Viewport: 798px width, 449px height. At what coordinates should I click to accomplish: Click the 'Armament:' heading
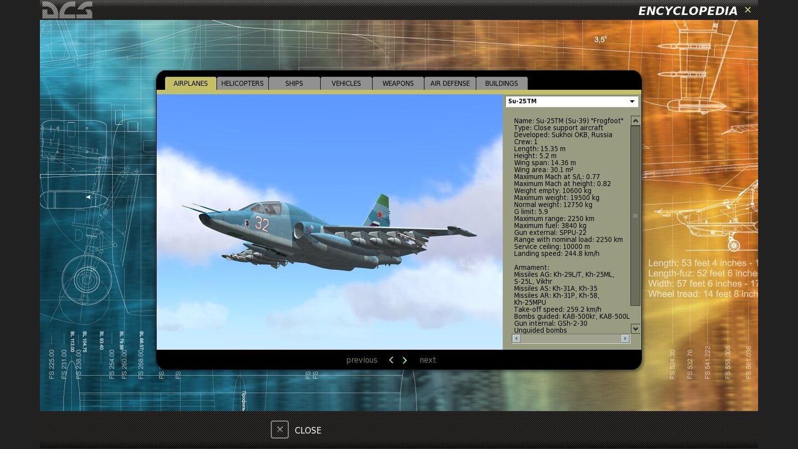point(531,268)
